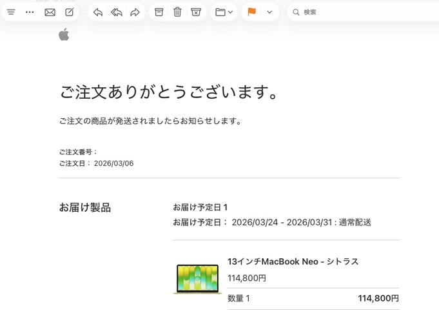The image size is (439, 310).
Task: Move the message to junk
Action: pyautogui.click(x=196, y=12)
